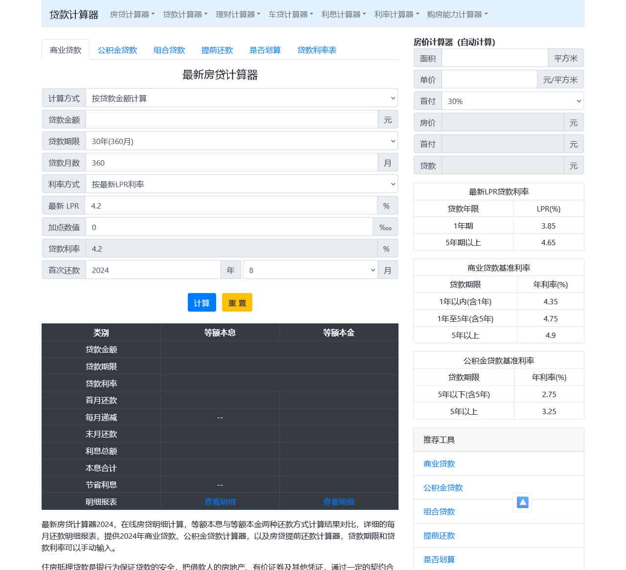This screenshot has height=570, width=626.
Task: Go to the 贷款利率表 tab
Action: pos(317,50)
